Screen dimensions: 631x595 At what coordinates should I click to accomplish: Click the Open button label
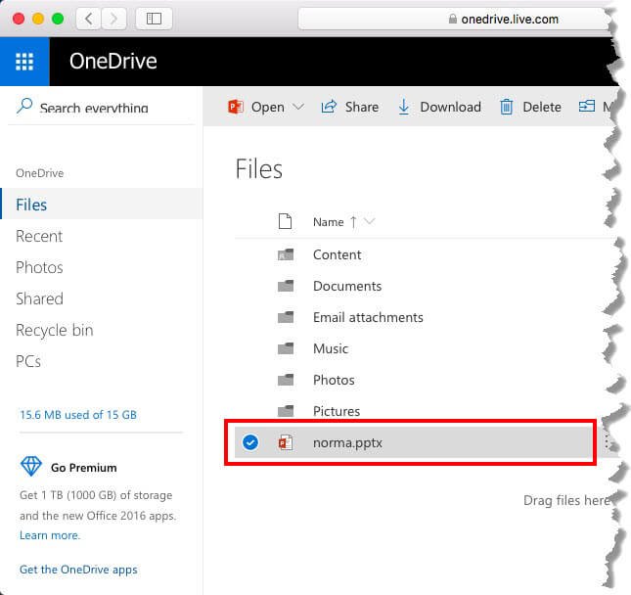click(268, 107)
